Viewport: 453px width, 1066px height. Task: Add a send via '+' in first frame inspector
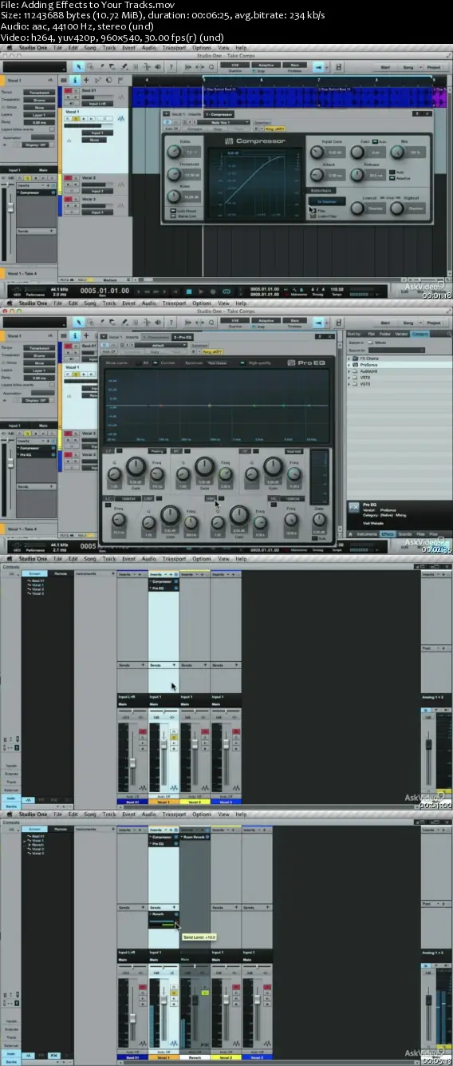click(x=53, y=230)
